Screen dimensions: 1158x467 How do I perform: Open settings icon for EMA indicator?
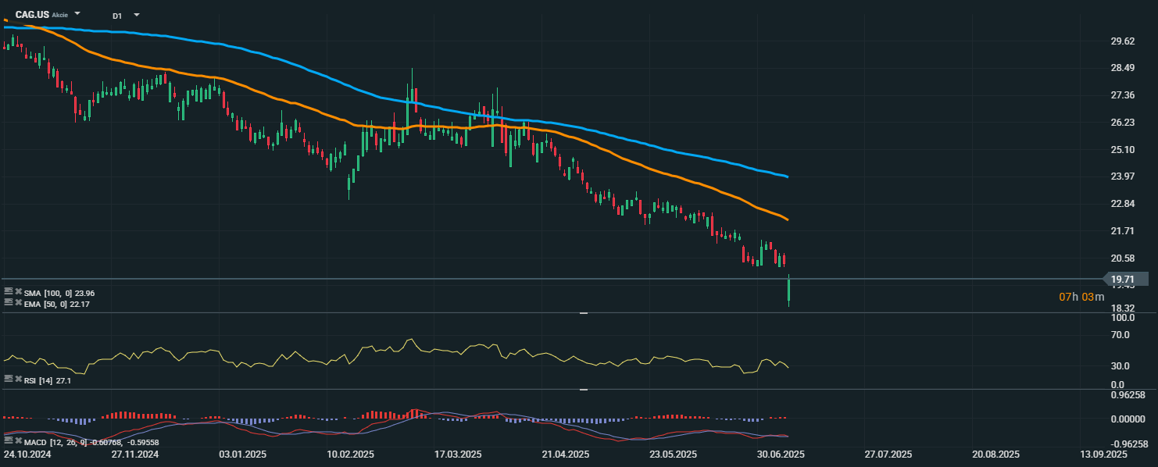pos(9,302)
